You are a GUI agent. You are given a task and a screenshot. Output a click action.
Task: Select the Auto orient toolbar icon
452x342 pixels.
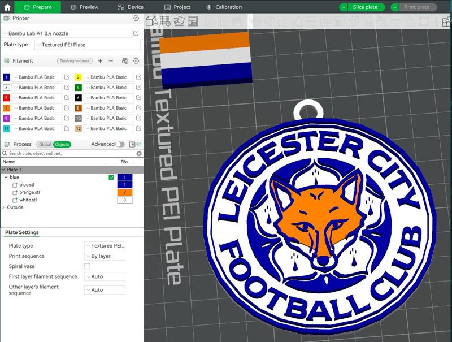coord(180,20)
